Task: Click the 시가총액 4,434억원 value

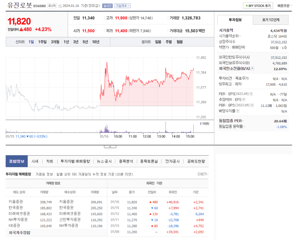Action: (278, 31)
